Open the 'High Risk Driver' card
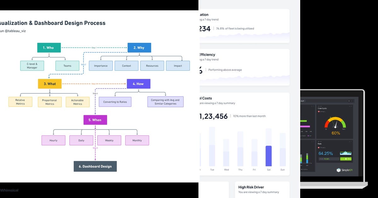Viewport: 378px width, 198px height. point(262,190)
